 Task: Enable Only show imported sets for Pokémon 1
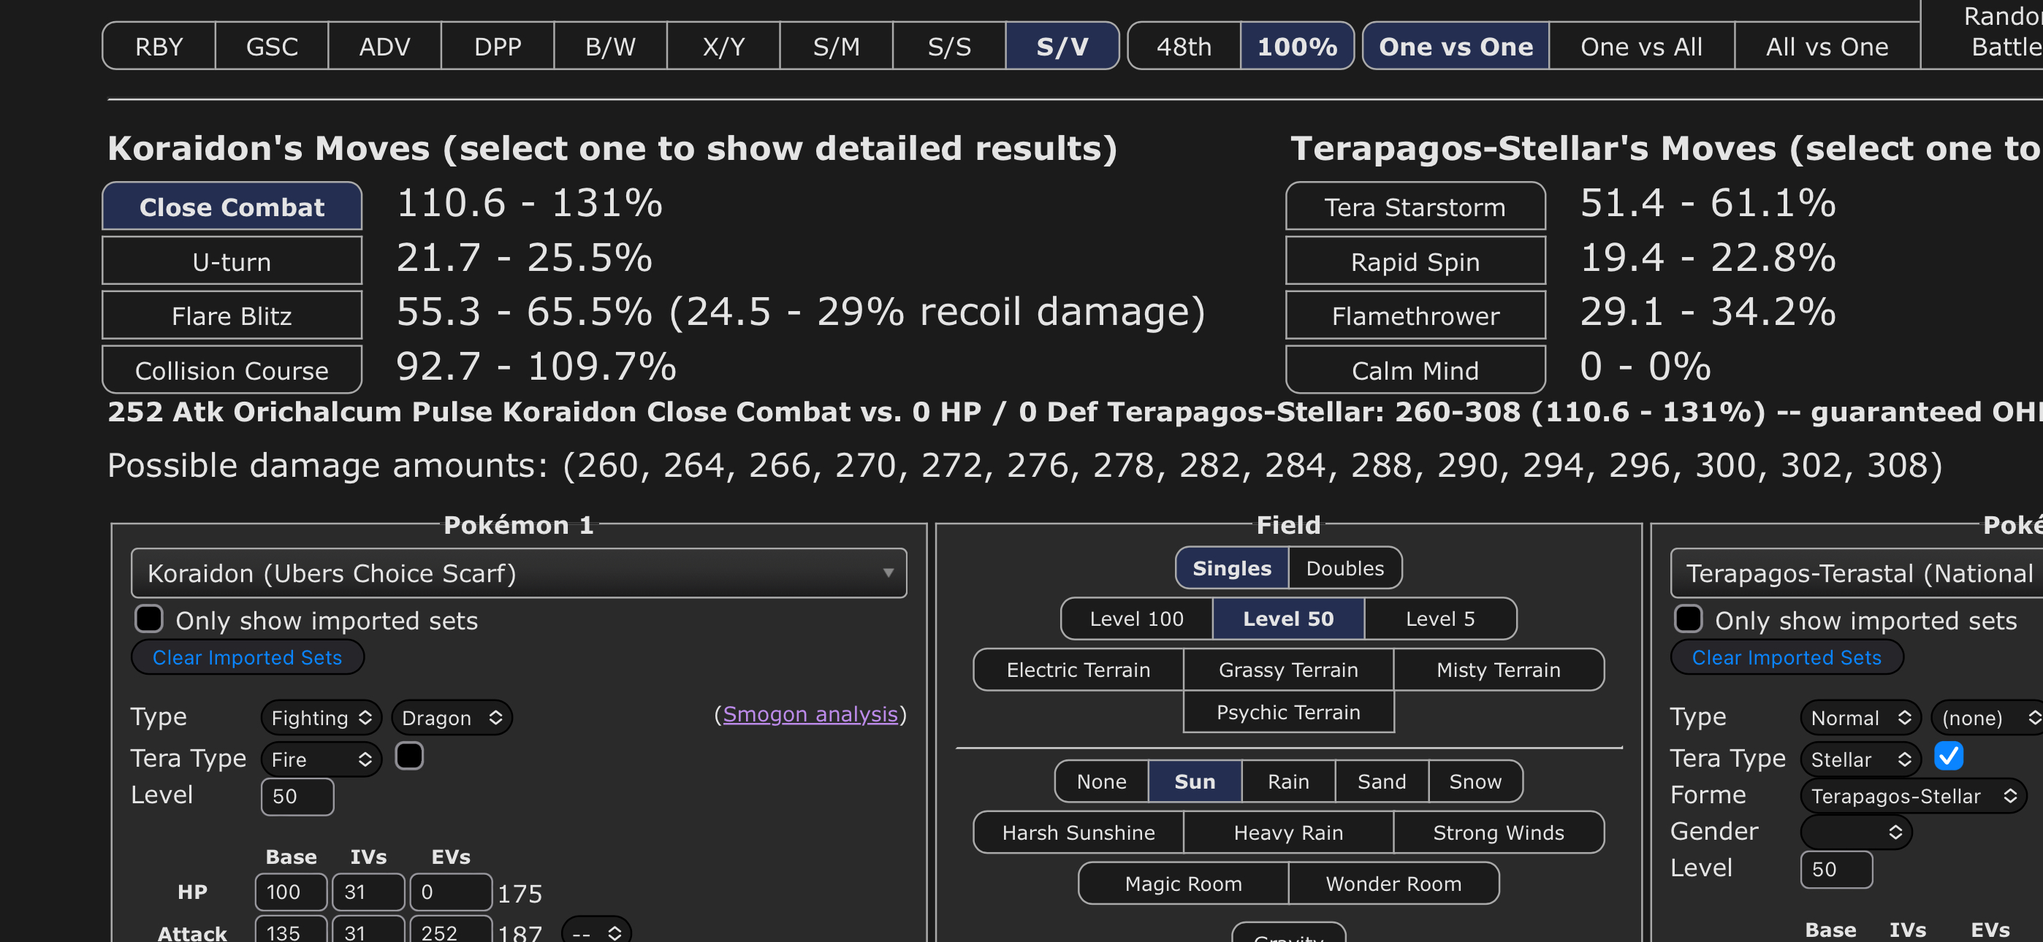[149, 619]
